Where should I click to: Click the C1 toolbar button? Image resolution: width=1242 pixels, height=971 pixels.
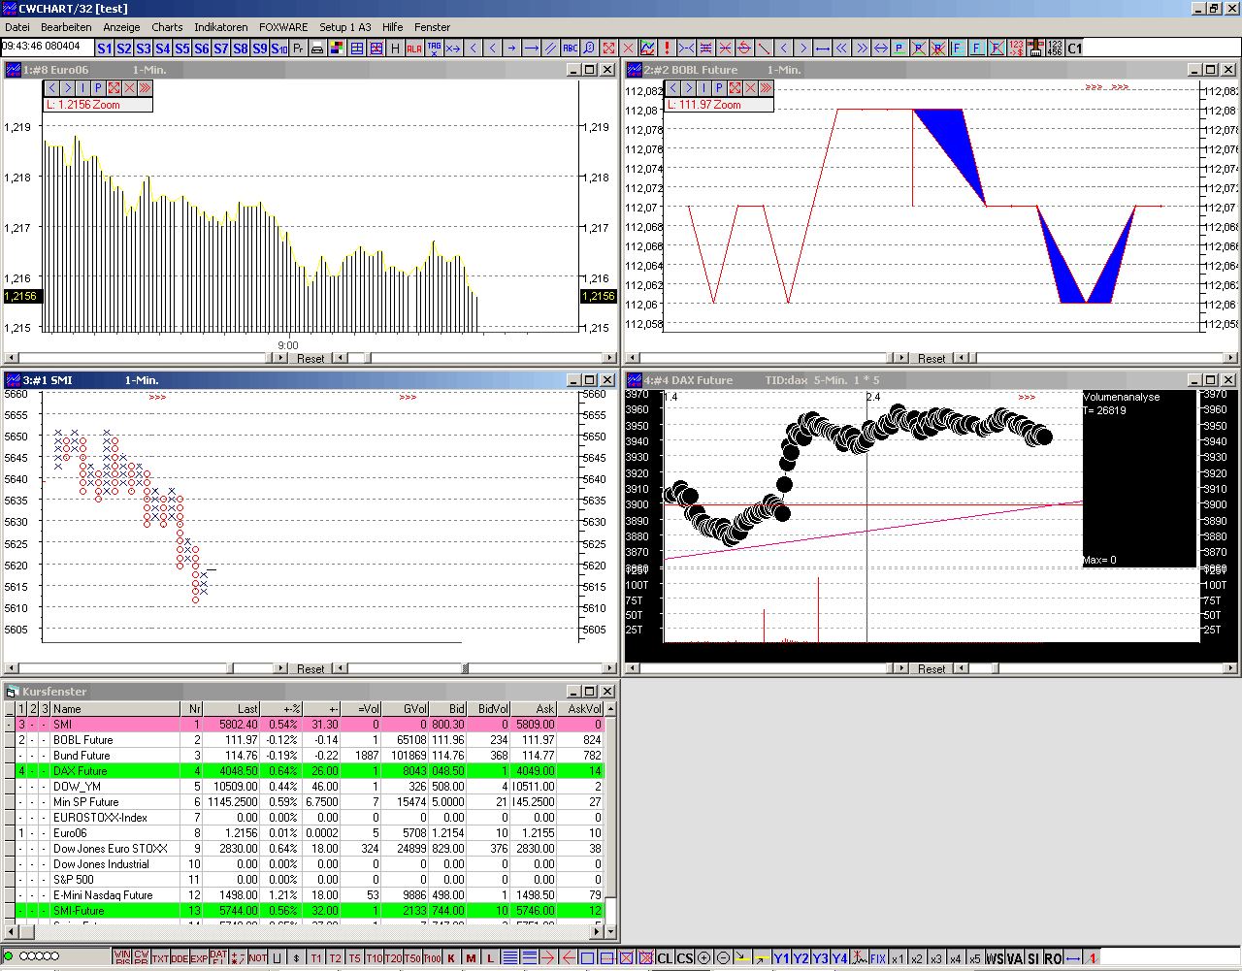coord(1075,49)
